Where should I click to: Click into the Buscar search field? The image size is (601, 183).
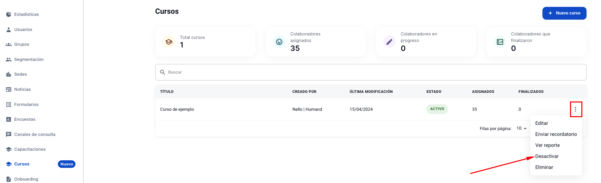371,72
